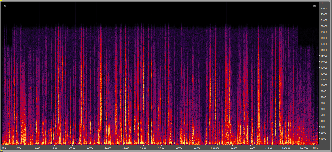Click the hms label following the 1:25:00 mark
This screenshot has width=332, height=152.
point(315,148)
